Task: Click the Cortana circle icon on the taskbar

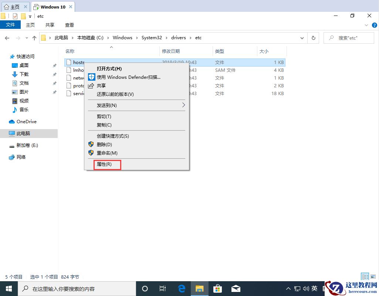Action: 145,288
